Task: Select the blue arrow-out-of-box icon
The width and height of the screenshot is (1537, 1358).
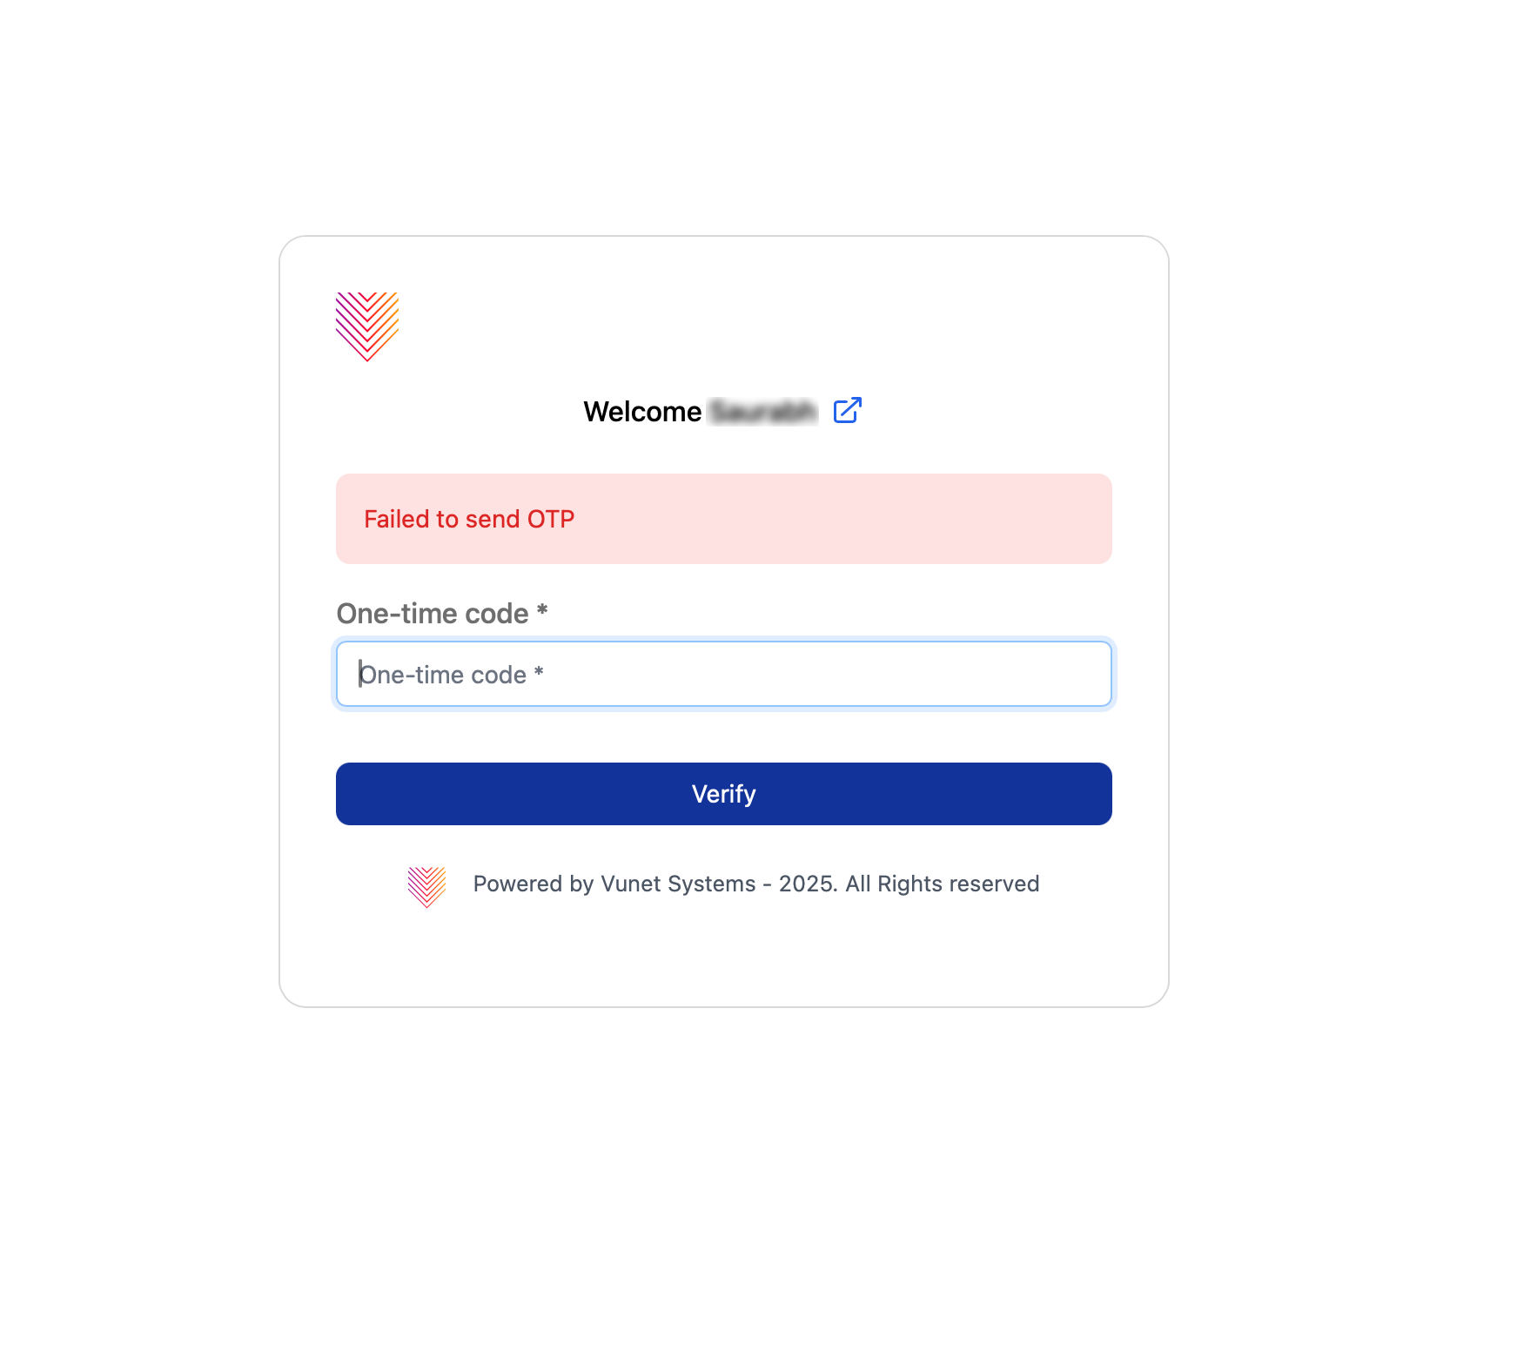Action: [x=847, y=410]
